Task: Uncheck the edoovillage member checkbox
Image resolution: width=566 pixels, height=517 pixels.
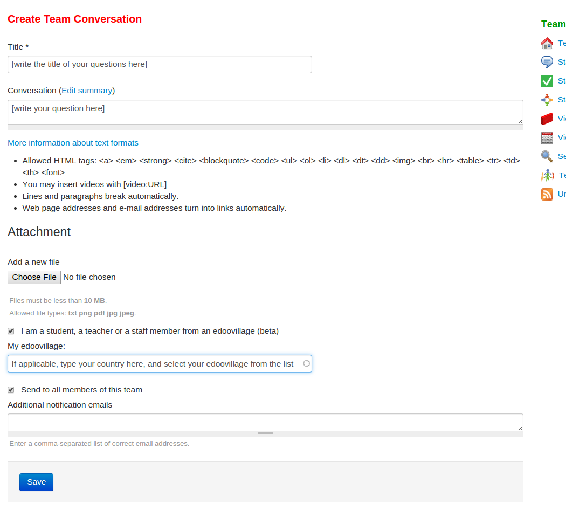Action: pos(11,331)
